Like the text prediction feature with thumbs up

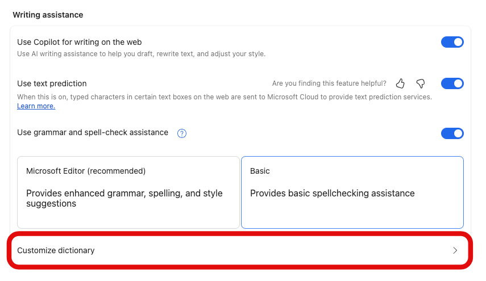pyautogui.click(x=400, y=84)
